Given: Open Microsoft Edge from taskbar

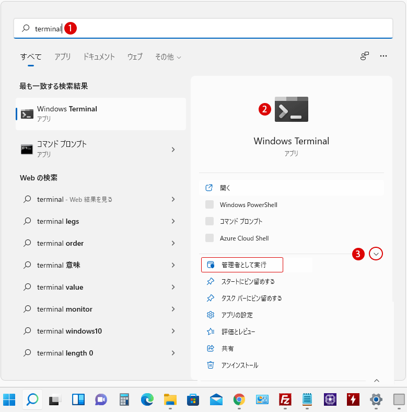Looking at the screenshot, I should 147,399.
